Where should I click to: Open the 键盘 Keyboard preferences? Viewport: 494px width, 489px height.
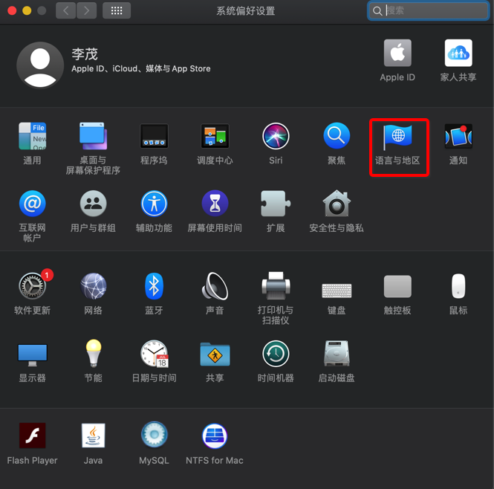[337, 291]
